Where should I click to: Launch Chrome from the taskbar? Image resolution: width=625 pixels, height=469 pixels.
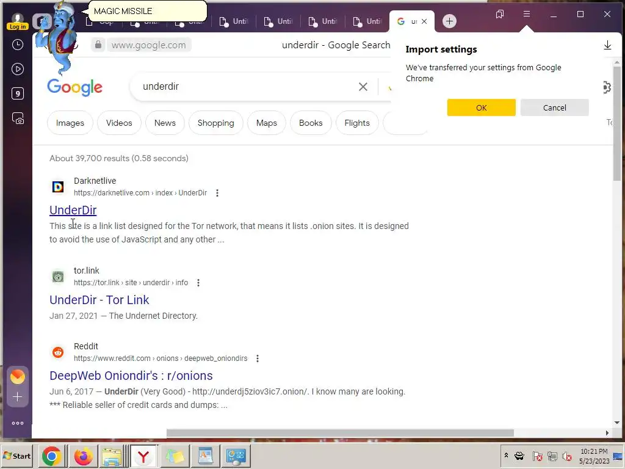pos(51,457)
